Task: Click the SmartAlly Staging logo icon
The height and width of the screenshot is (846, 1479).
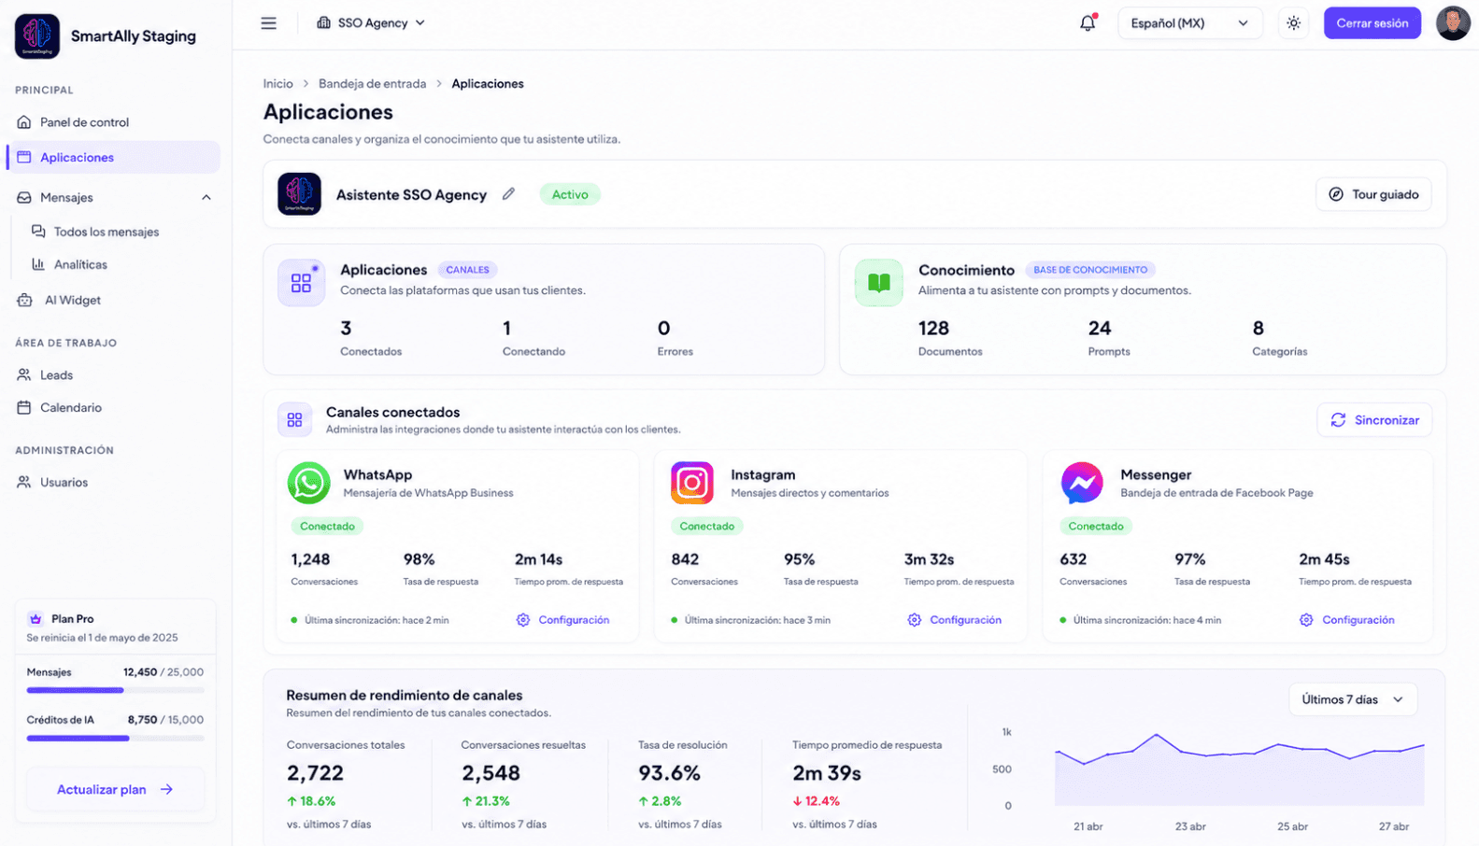Action: (37, 36)
